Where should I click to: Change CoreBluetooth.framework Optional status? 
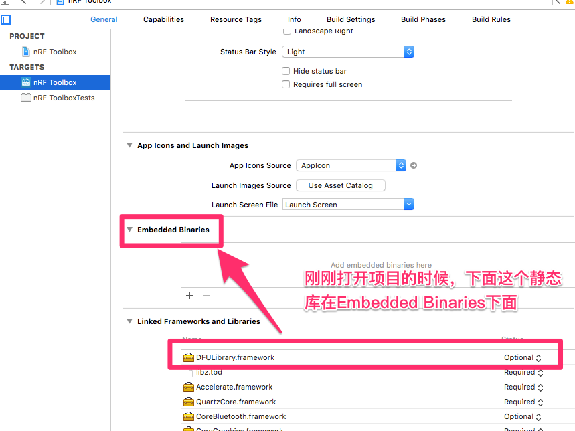[523, 417]
